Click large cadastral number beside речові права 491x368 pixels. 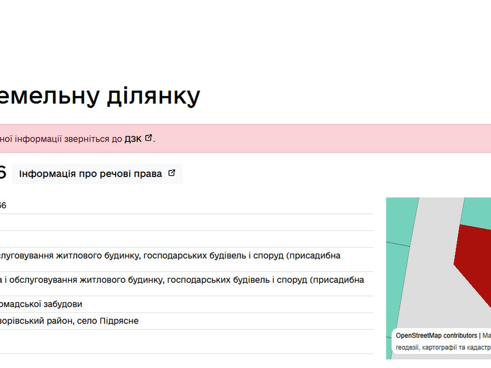(x=2, y=172)
